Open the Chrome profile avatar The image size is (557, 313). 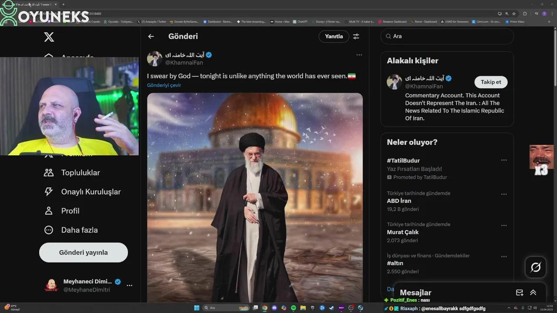(x=544, y=13)
